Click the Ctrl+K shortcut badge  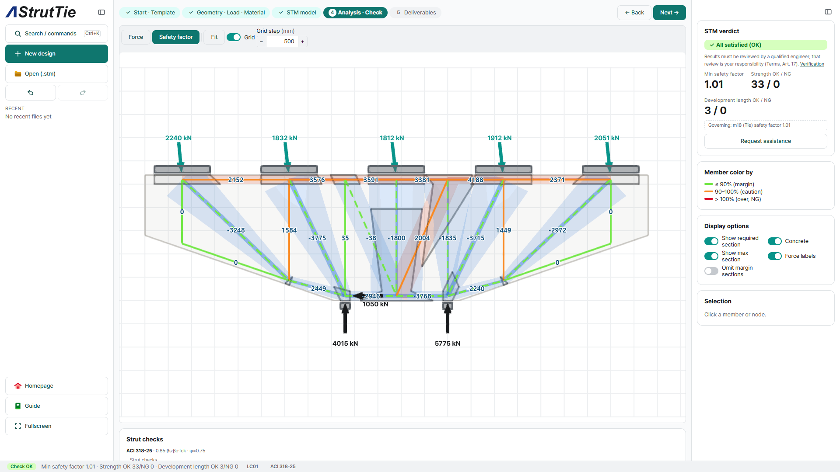tap(92, 34)
